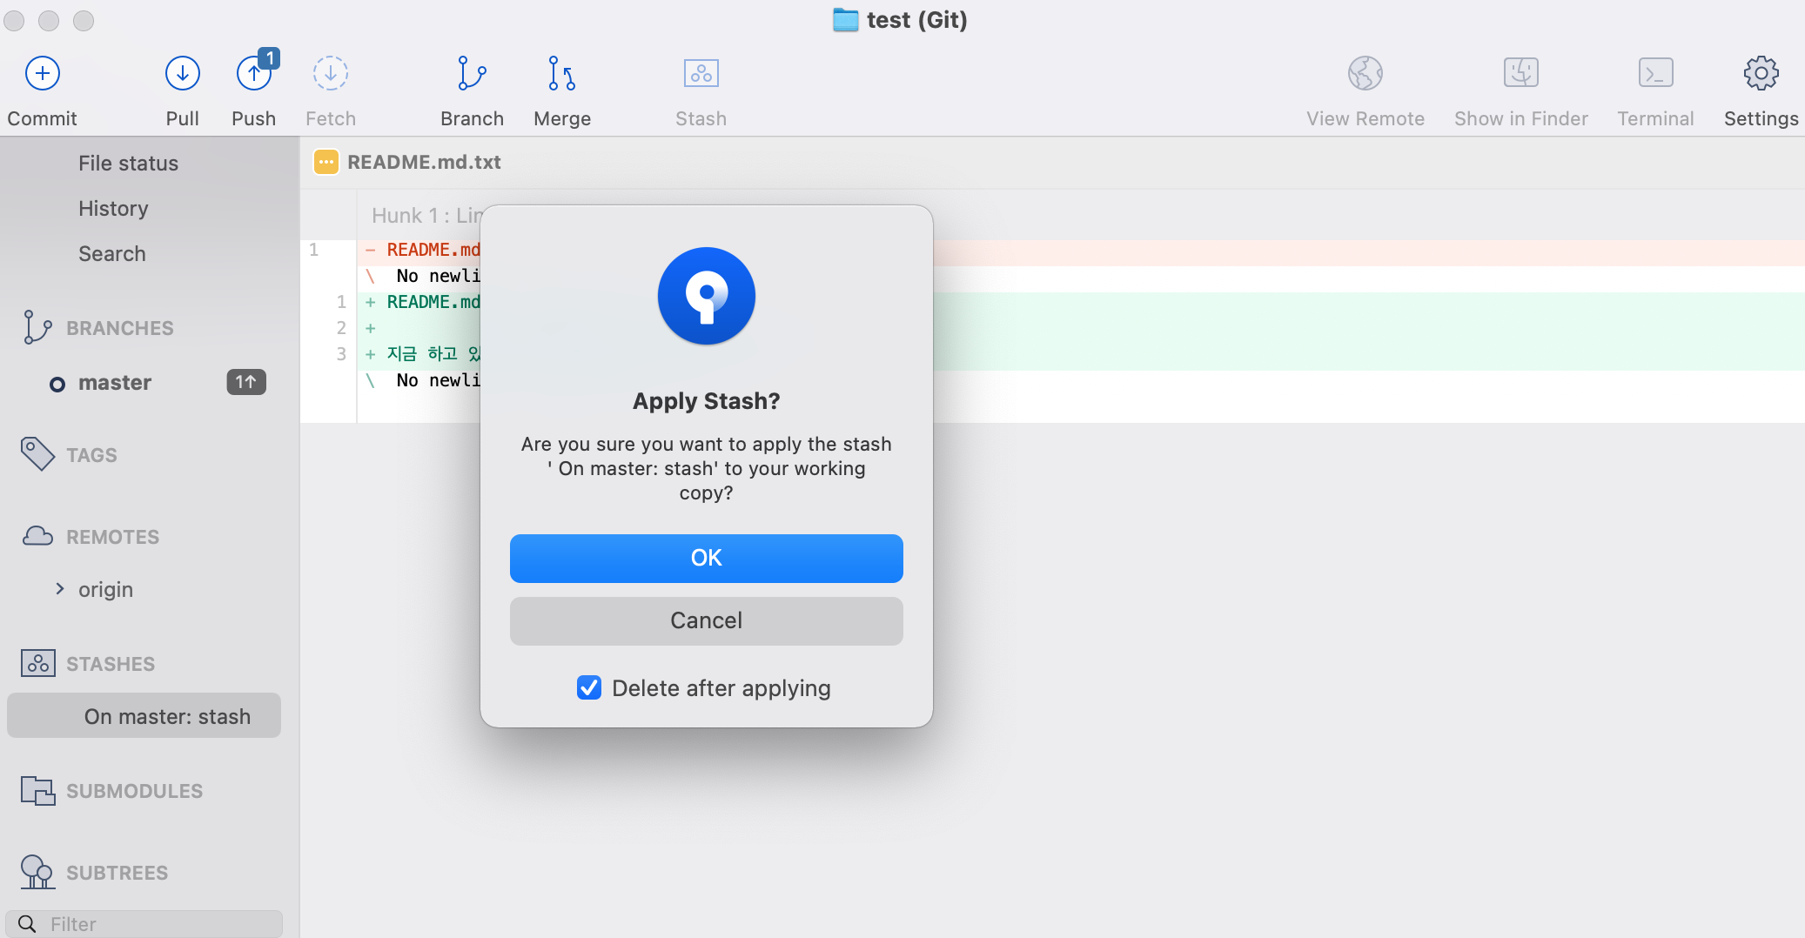Click the Pull toolbar icon

(x=182, y=74)
